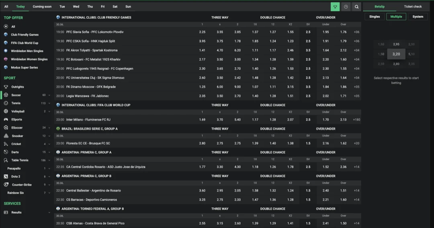Open PFC Ludogorets 1945 Razgrad - FC Copenhagen match
Screen dimensions: 434x228
click(x=100, y=69)
